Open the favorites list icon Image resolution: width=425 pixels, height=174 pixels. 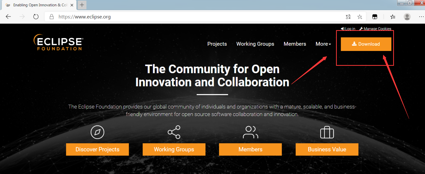tap(393, 17)
